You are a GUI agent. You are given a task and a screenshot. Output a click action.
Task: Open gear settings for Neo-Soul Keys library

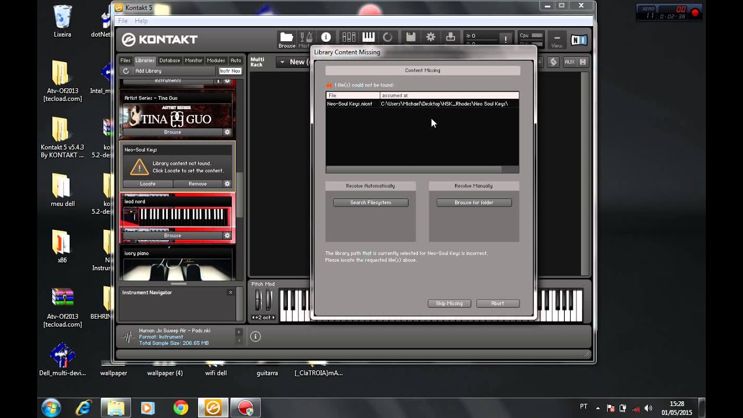(x=228, y=184)
